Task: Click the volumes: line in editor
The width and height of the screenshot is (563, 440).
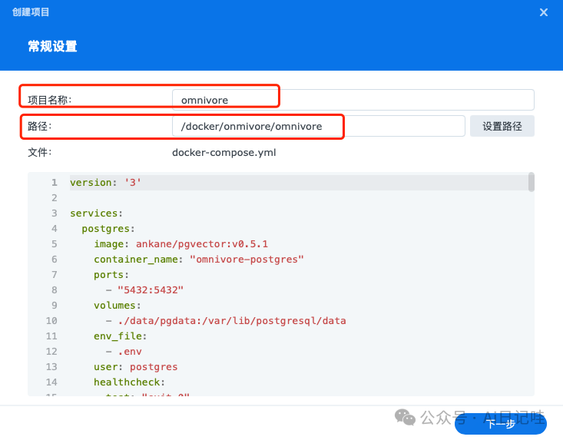Action: [x=118, y=306]
